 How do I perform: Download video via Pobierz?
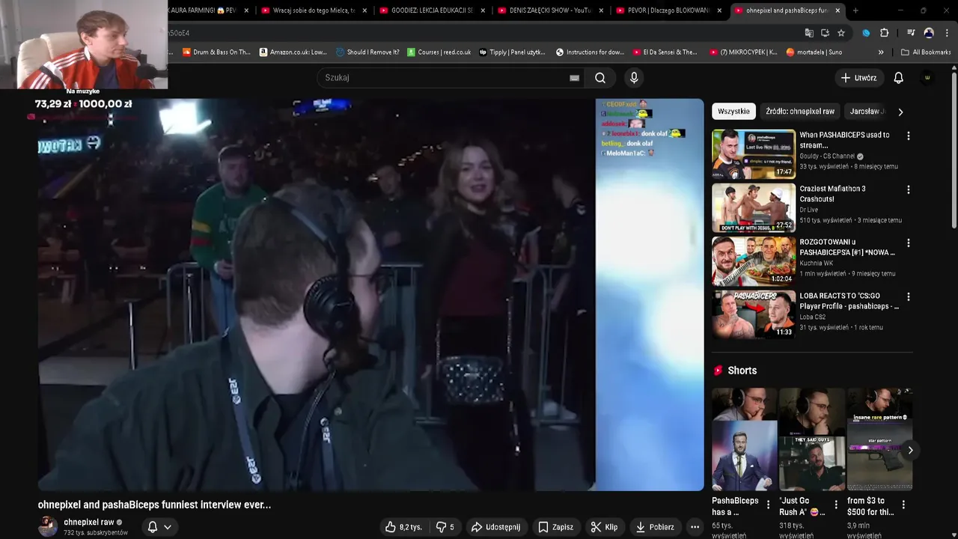tap(655, 527)
